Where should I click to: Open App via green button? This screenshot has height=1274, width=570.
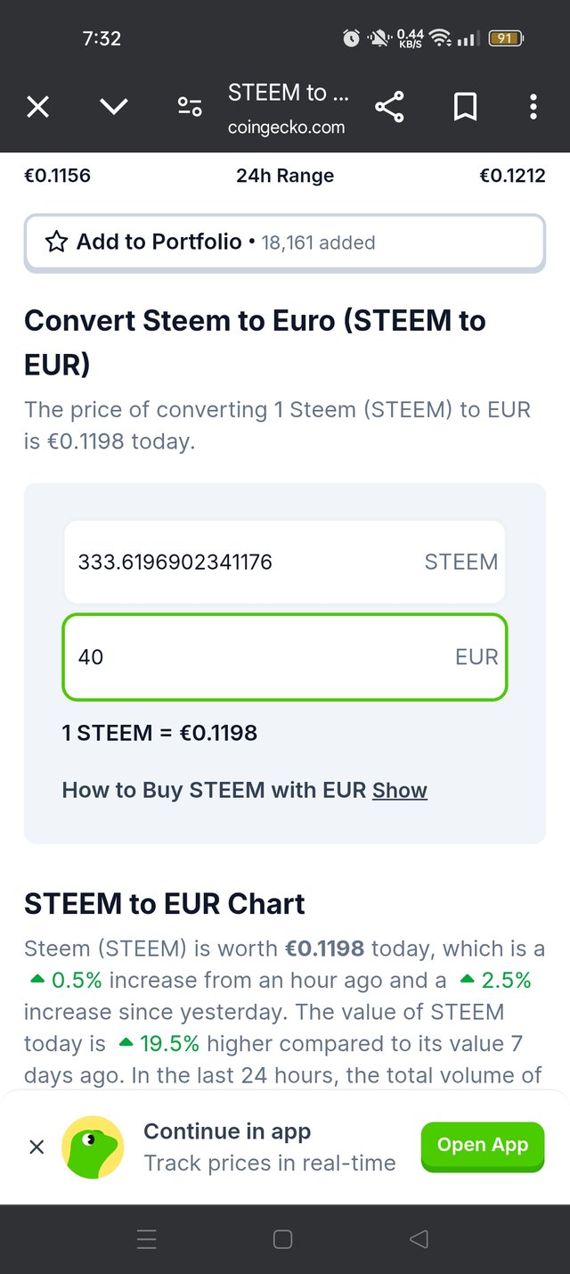[483, 1146]
